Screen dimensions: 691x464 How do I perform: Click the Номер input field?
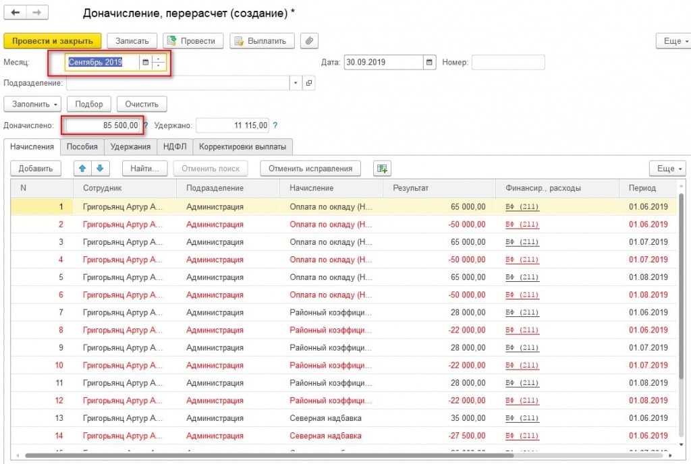(507, 63)
